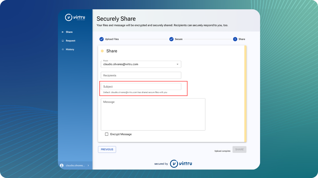The width and height of the screenshot is (318, 178).
Task: Click the Request icon in sidebar
Action: coord(63,41)
